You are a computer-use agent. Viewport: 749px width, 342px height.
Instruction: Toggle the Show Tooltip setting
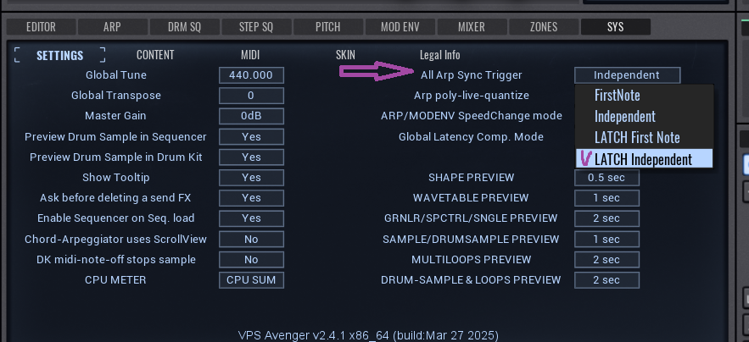click(251, 178)
